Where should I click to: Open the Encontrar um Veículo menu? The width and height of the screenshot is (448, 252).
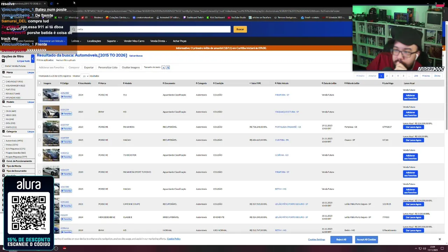coord(52,41)
